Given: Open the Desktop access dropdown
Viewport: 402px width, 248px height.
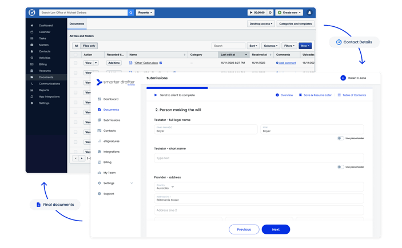Looking at the screenshot, I should 261,24.
